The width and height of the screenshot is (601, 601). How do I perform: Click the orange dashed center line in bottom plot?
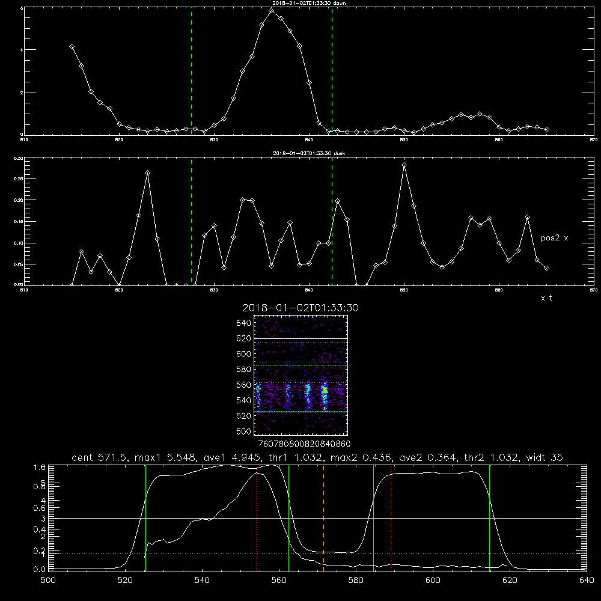click(x=323, y=517)
